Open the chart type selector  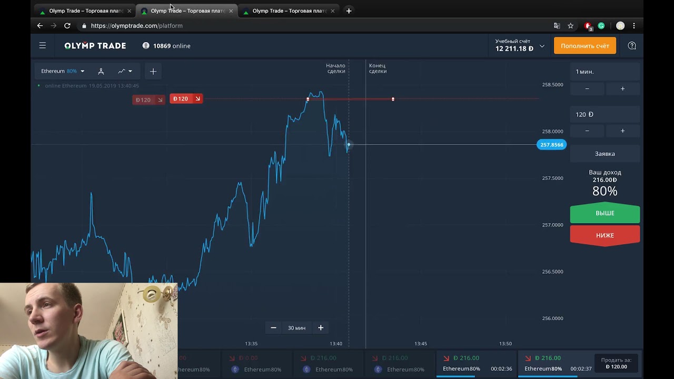[125, 71]
